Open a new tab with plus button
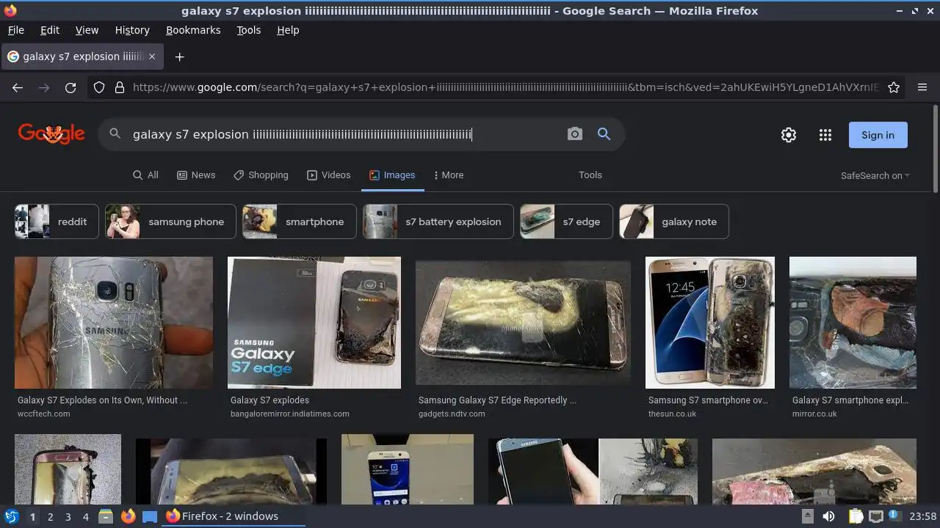Image resolution: width=940 pixels, height=528 pixels. click(x=179, y=56)
